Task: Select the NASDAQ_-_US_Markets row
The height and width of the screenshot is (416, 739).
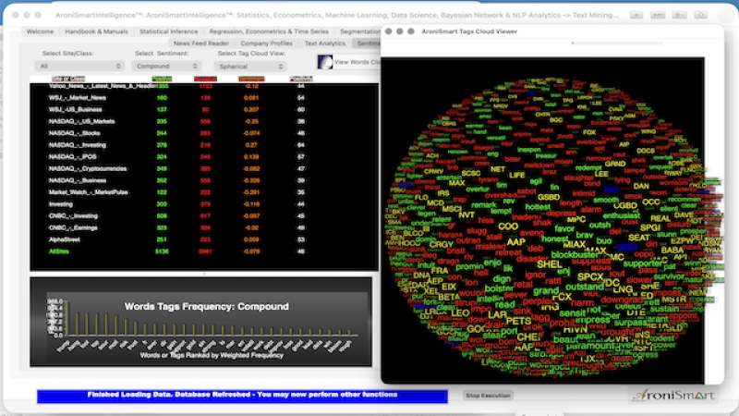Action: [203, 121]
